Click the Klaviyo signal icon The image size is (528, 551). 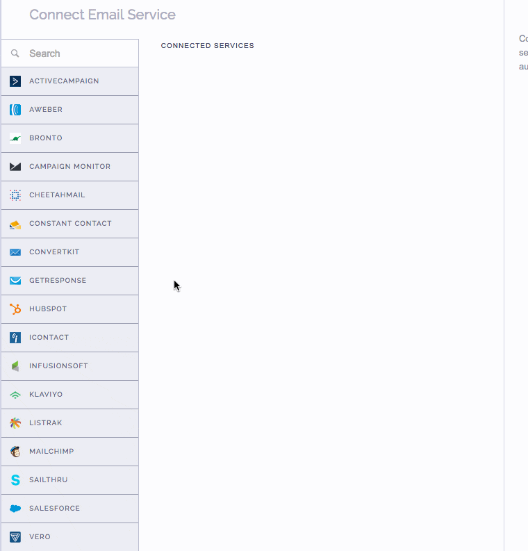click(15, 395)
